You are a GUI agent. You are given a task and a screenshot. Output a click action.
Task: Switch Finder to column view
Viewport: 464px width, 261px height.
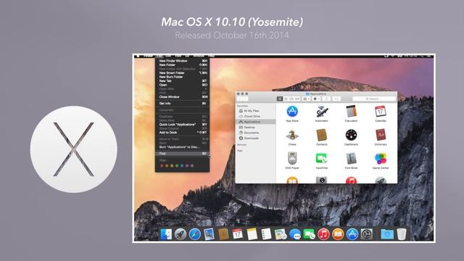[291, 99]
